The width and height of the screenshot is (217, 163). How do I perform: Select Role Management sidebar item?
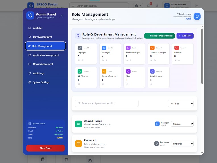click(x=46, y=46)
